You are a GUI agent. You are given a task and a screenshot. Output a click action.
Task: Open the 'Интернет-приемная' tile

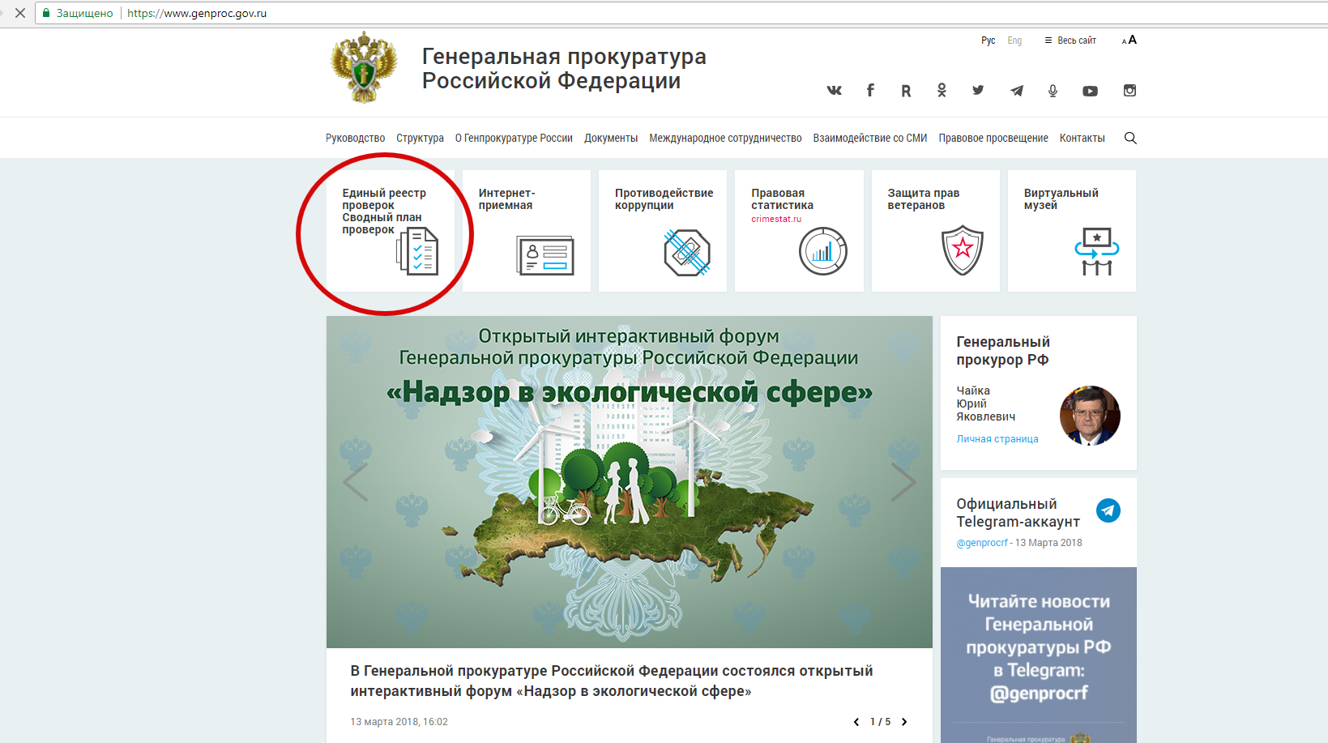click(526, 231)
